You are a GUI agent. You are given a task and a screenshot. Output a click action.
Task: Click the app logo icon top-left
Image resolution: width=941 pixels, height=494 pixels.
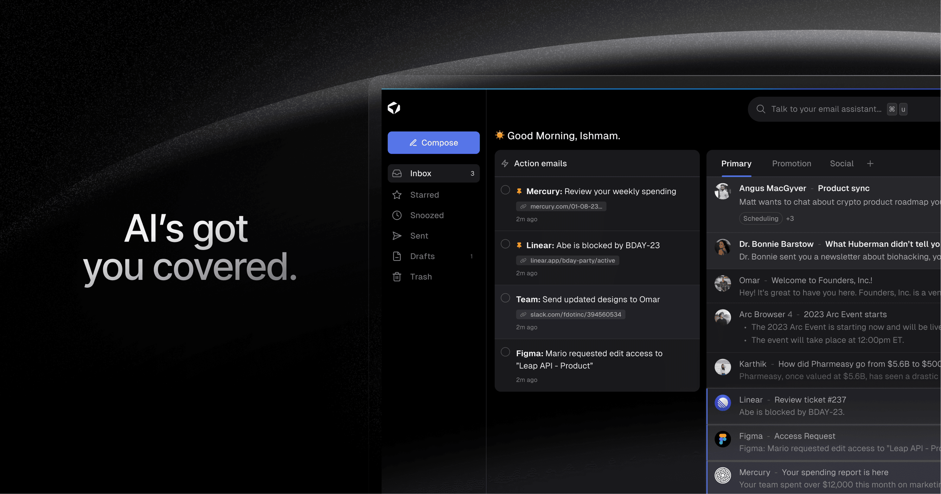pyautogui.click(x=395, y=108)
